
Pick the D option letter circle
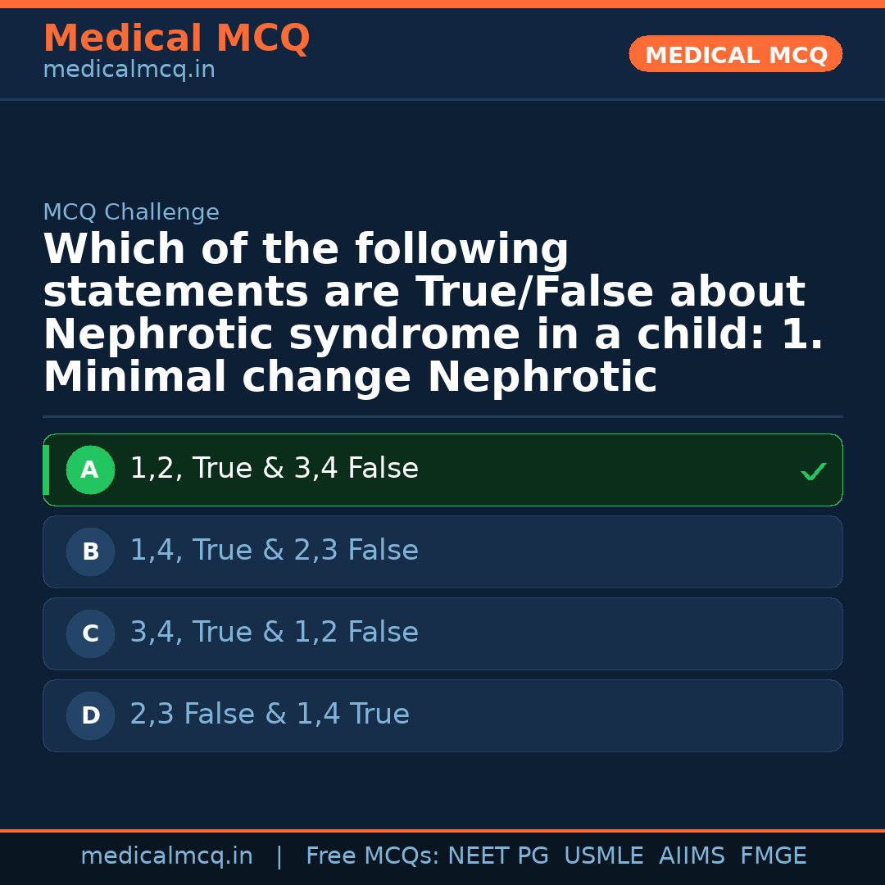coord(90,715)
